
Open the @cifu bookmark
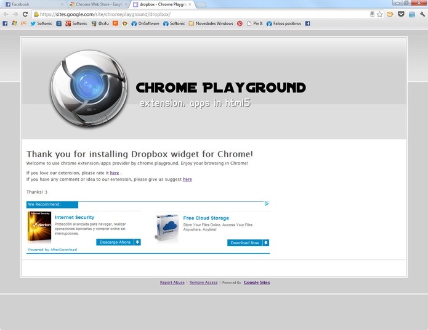[100, 23]
